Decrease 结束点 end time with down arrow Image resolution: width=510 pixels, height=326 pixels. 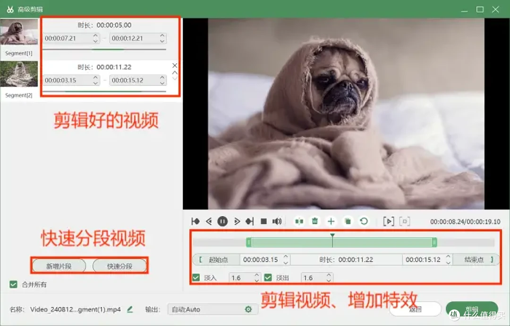click(x=448, y=262)
